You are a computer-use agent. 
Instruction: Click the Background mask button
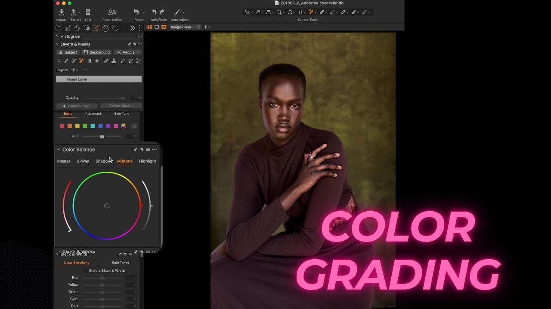coord(97,52)
